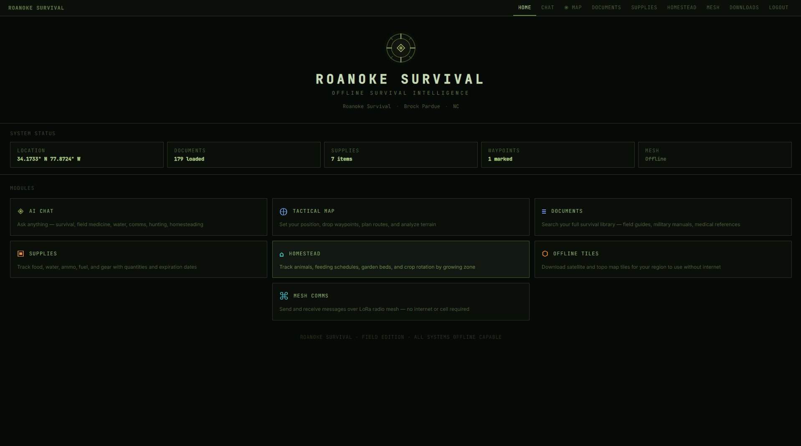The height and width of the screenshot is (446, 801).
Task: Select ROANOKE SURVIVAL in the top-left header
Action: (37, 7)
